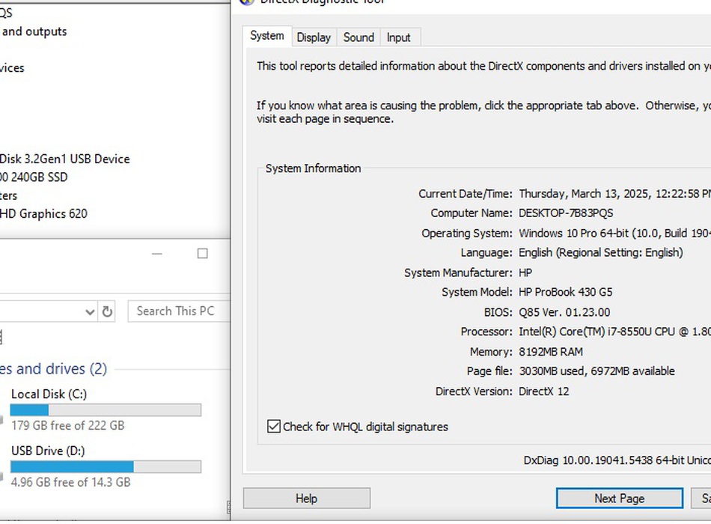Click the Help button
Viewport: 711px width, 524px height.
[x=306, y=499]
